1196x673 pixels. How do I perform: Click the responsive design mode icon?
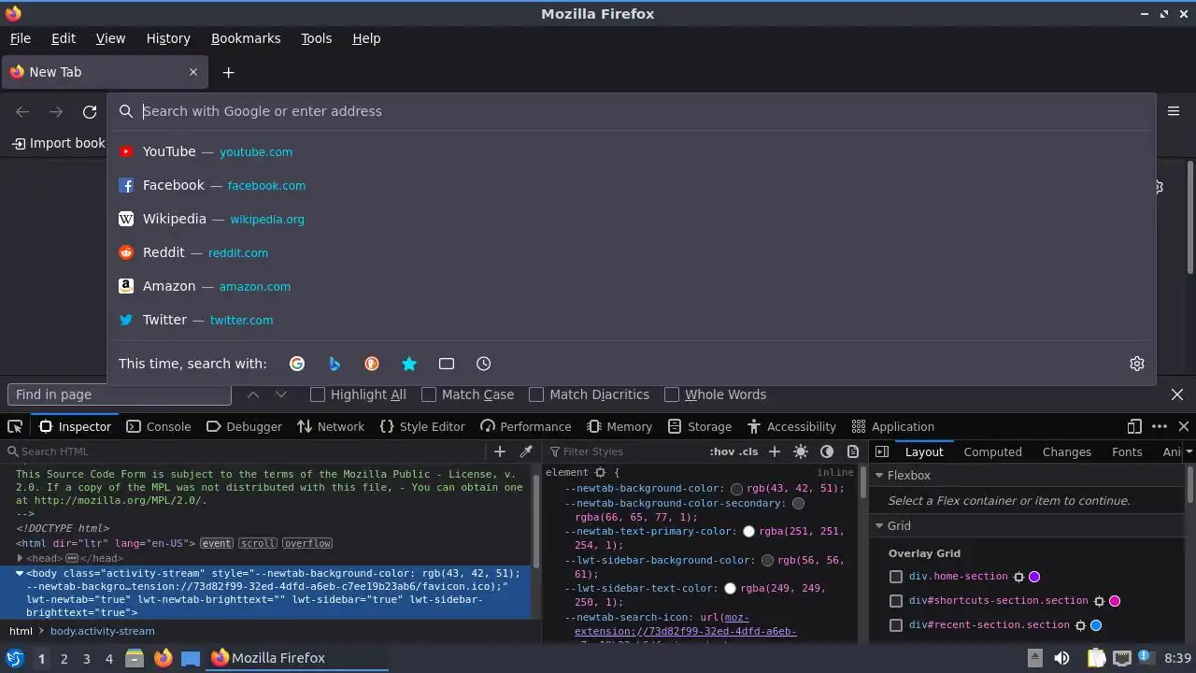point(1134,426)
